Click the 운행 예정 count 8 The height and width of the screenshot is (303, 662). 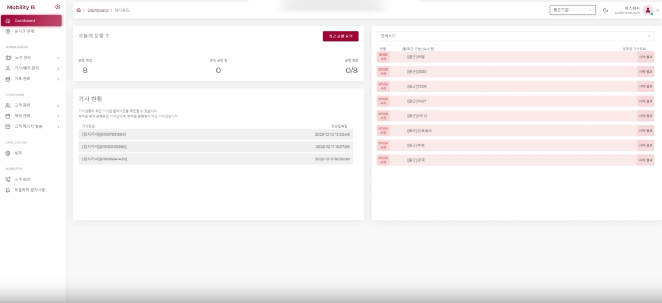click(85, 71)
